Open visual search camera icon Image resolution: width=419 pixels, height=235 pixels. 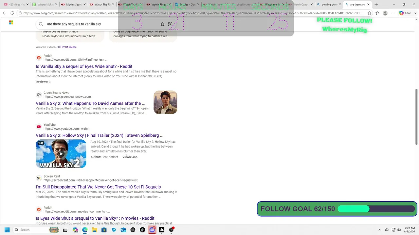[x=170, y=24]
